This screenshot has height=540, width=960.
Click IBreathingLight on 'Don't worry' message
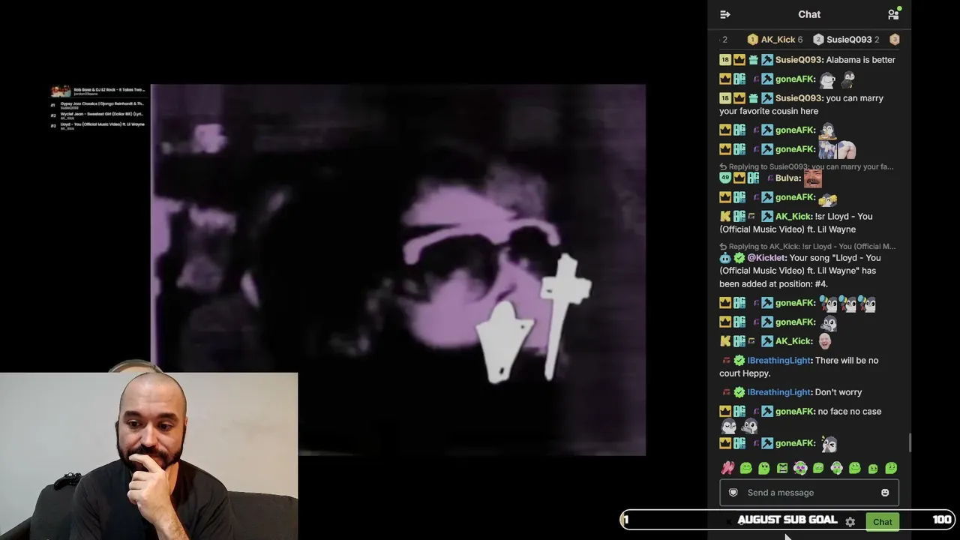pos(779,392)
